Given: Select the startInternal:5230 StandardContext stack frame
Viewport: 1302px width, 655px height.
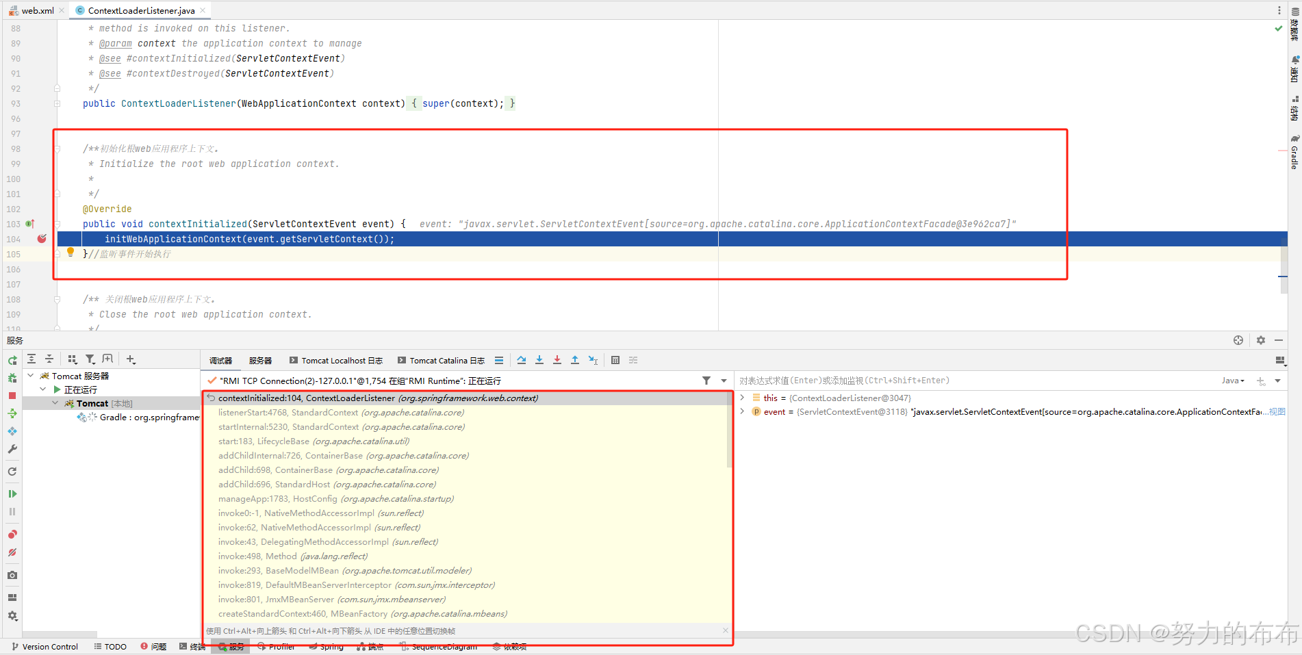Looking at the screenshot, I should [341, 427].
